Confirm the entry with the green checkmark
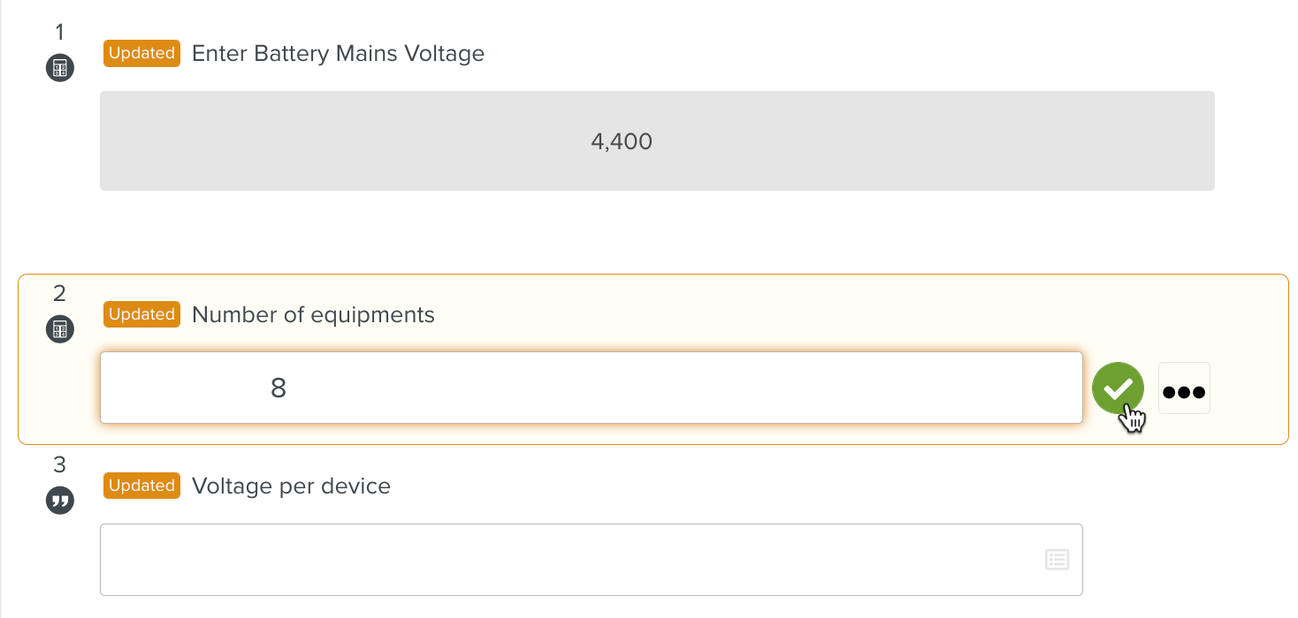This screenshot has height=618, width=1298. click(x=1118, y=388)
